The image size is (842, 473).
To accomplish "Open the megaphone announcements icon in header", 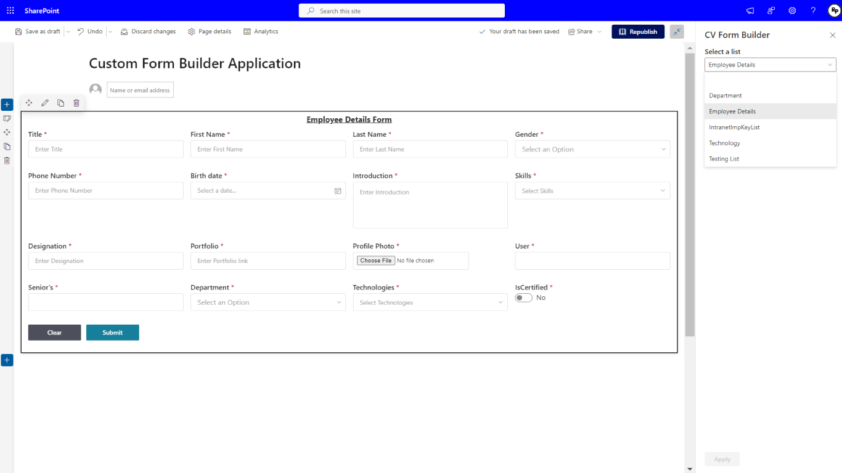I will (750, 11).
